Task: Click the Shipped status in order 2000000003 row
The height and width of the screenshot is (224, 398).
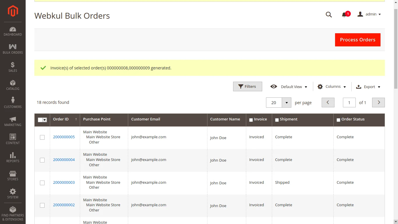Action: pyautogui.click(x=282, y=183)
